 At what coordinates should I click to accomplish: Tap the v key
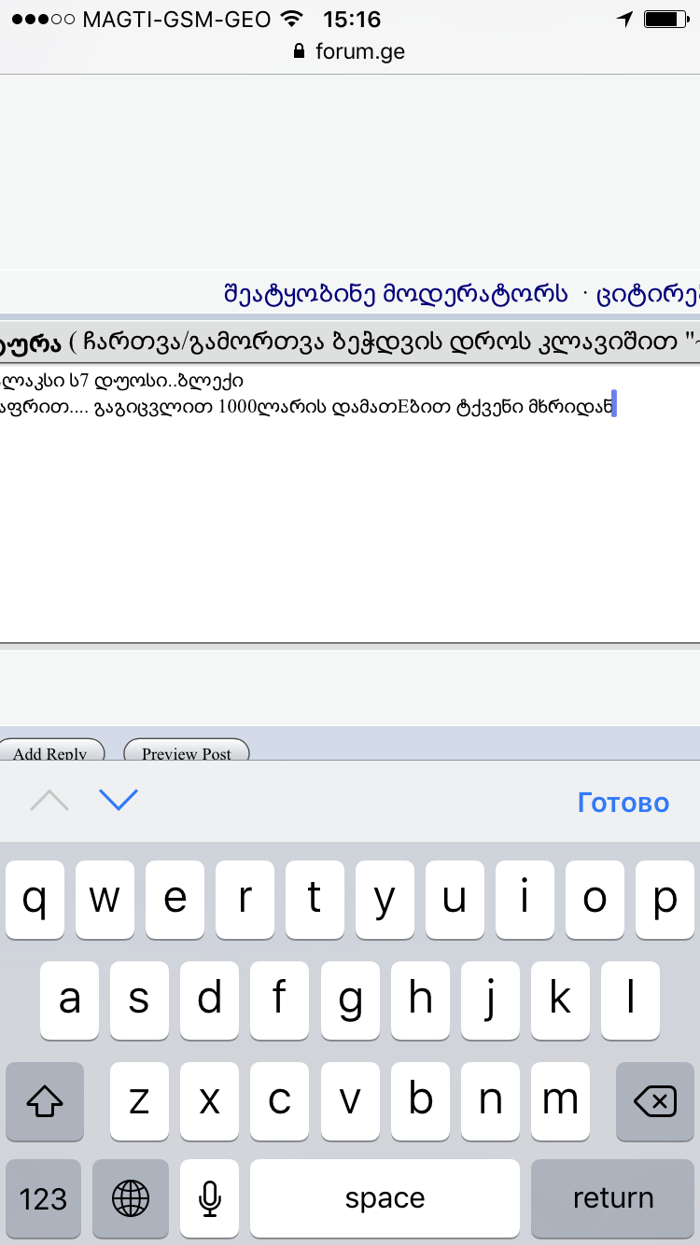coord(350,1101)
